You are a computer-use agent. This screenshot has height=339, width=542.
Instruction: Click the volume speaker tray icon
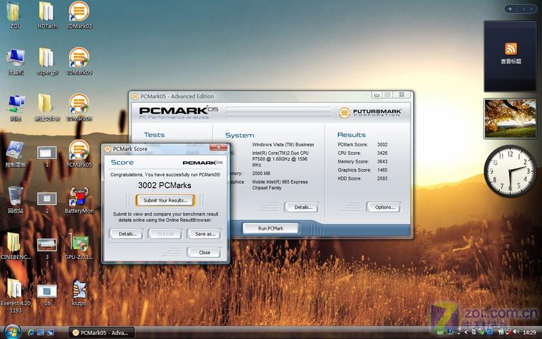(x=516, y=332)
